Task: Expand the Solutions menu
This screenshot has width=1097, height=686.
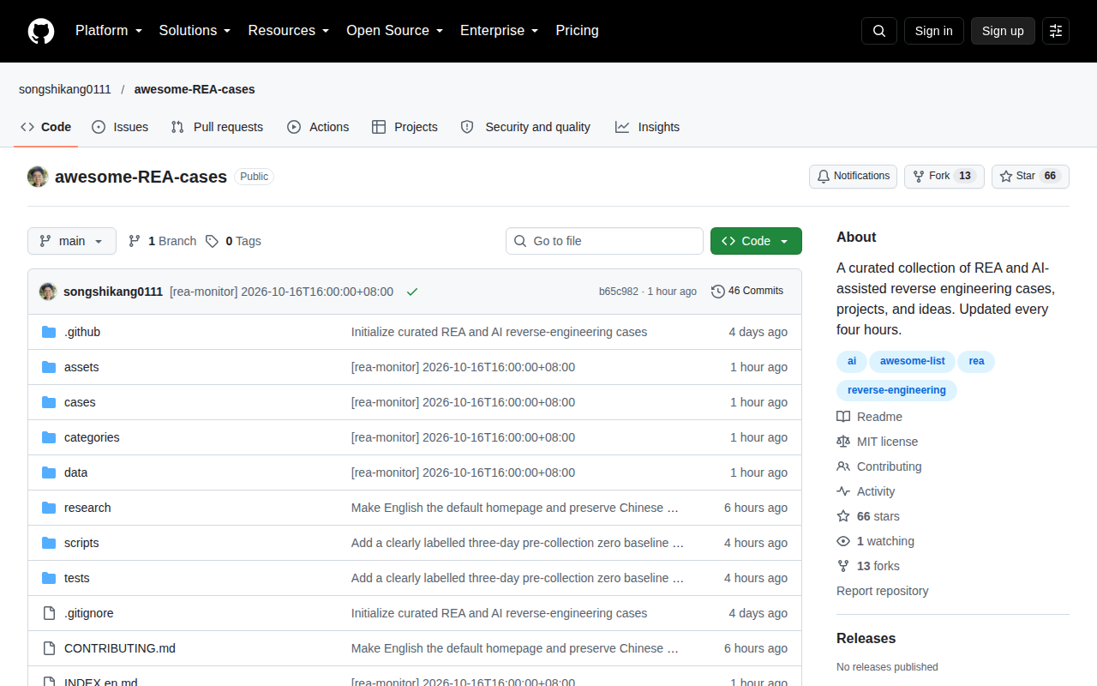Action: coord(195,31)
